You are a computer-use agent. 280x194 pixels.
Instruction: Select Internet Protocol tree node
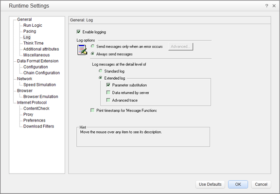click(x=32, y=103)
